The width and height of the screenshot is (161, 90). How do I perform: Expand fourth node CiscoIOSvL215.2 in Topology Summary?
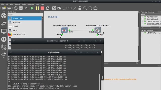pos(142,24)
